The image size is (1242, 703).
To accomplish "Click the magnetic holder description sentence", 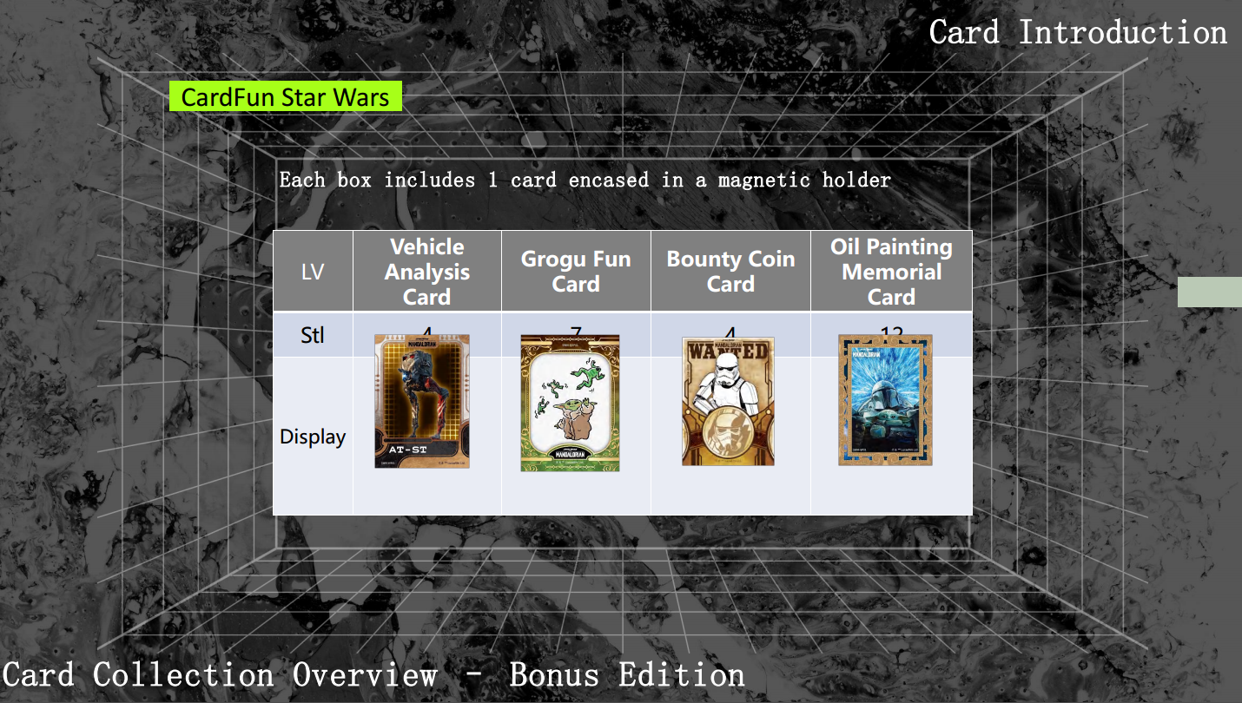I will (585, 180).
